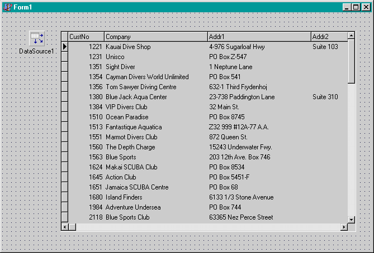Viewport: 374px width, 253px height.
Task: Click the Addr1 column header
Action: [x=259, y=37]
